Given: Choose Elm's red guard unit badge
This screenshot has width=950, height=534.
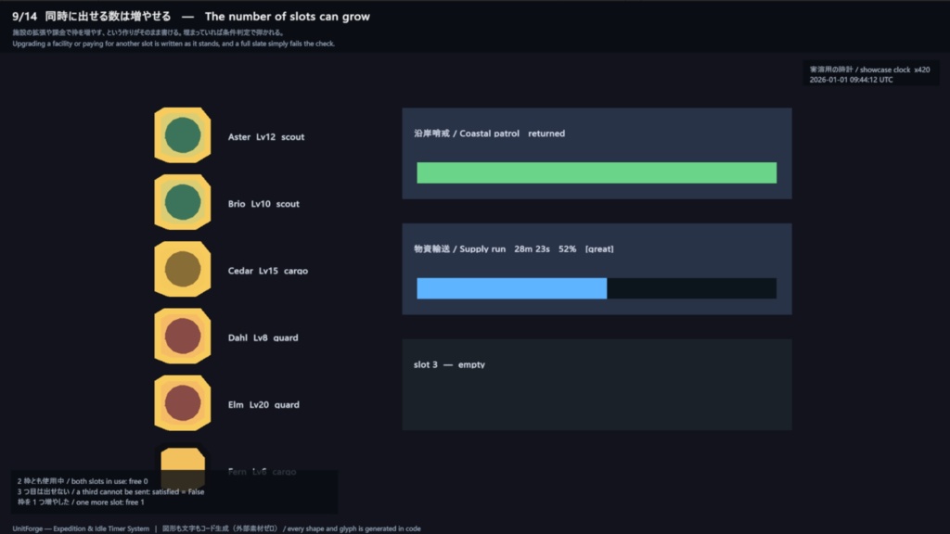Looking at the screenshot, I should (183, 402).
